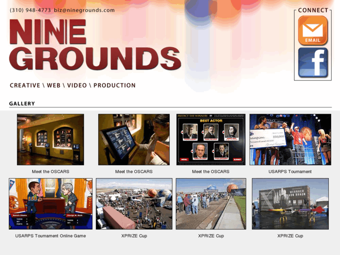The height and width of the screenshot is (255, 340).
Task: Open the XPRIZE Cup aerial crowd thumbnail
Action: tap(134, 204)
